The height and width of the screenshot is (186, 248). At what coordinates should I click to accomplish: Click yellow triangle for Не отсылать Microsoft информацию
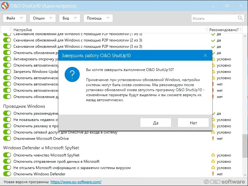(213, 167)
